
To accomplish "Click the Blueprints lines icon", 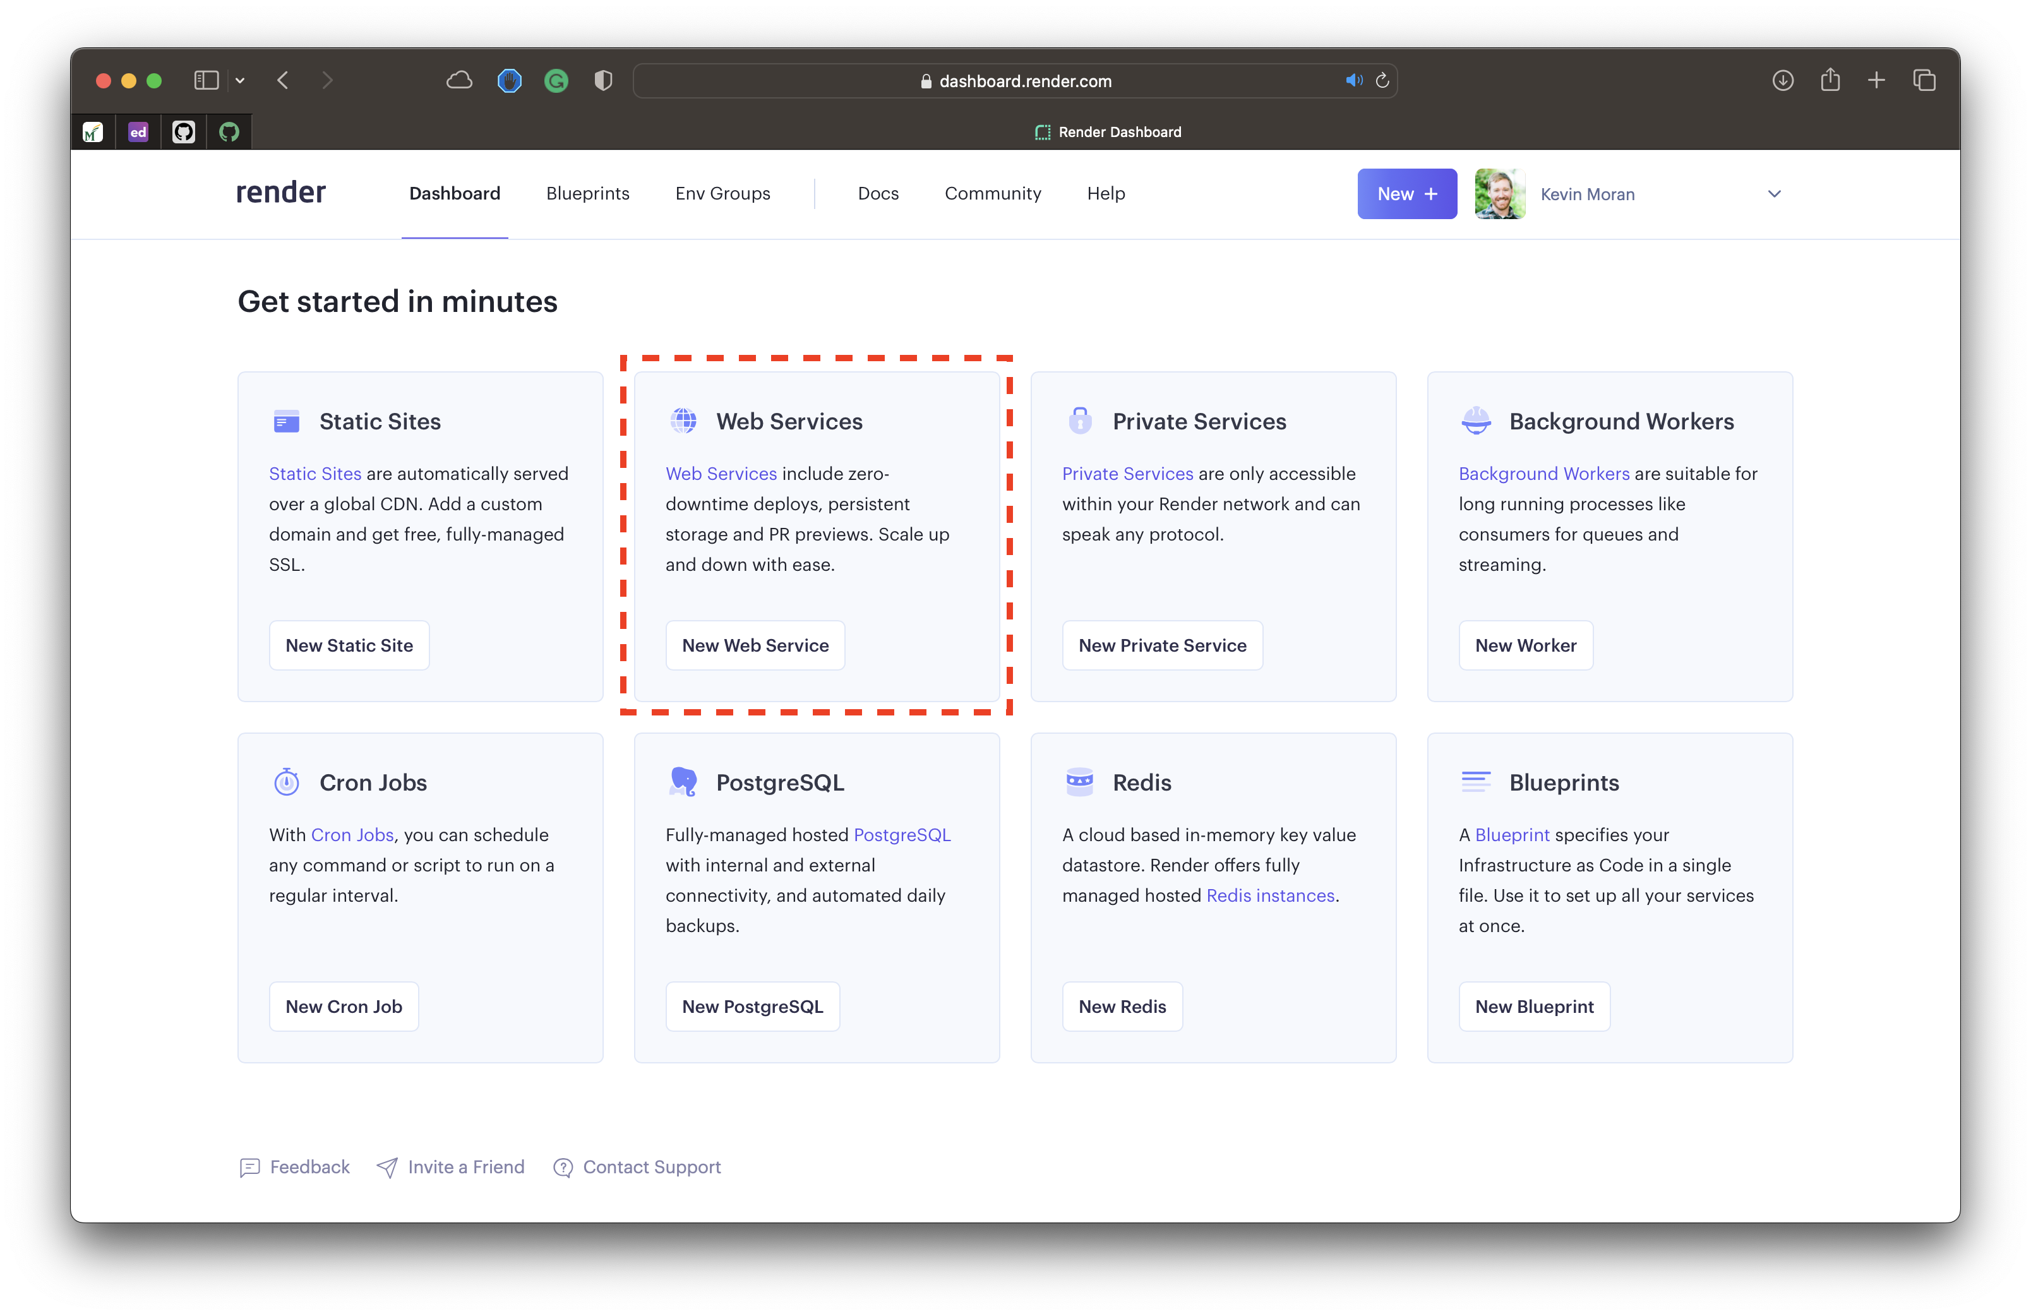I will coord(1475,782).
